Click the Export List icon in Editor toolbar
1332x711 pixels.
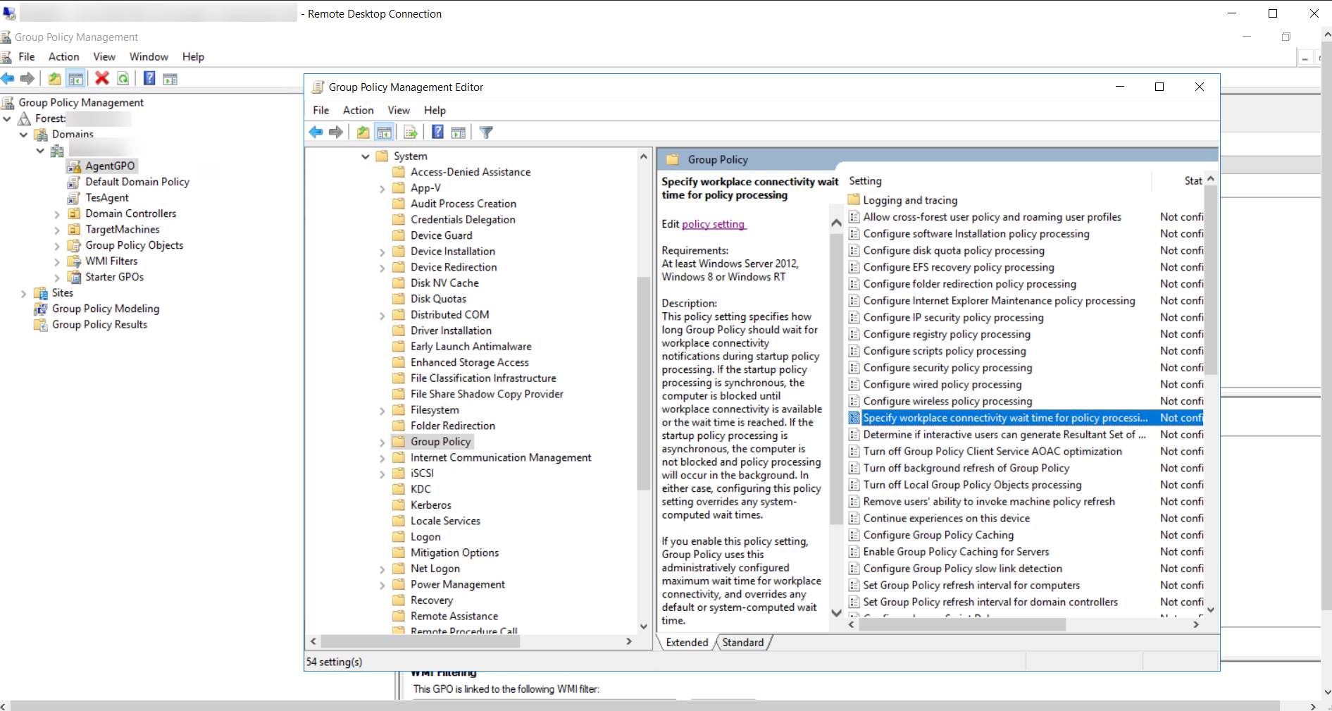click(x=411, y=132)
